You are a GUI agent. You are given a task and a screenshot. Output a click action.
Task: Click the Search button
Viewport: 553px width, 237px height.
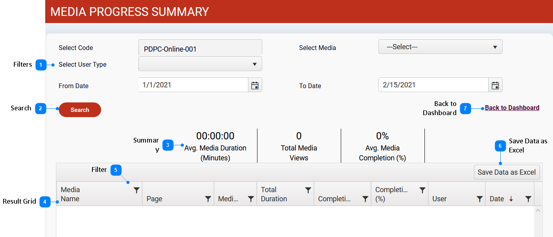pyautogui.click(x=80, y=110)
